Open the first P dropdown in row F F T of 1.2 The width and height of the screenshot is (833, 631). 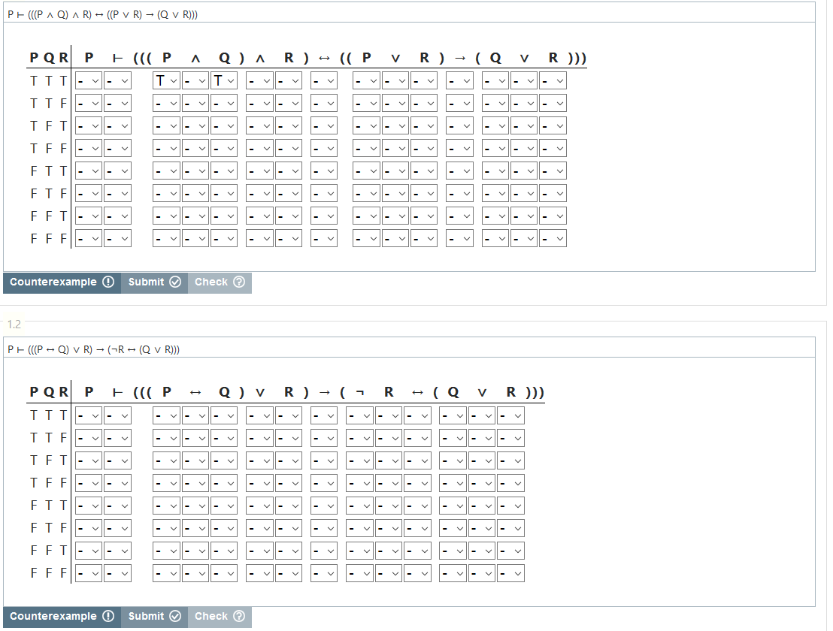tap(166, 550)
